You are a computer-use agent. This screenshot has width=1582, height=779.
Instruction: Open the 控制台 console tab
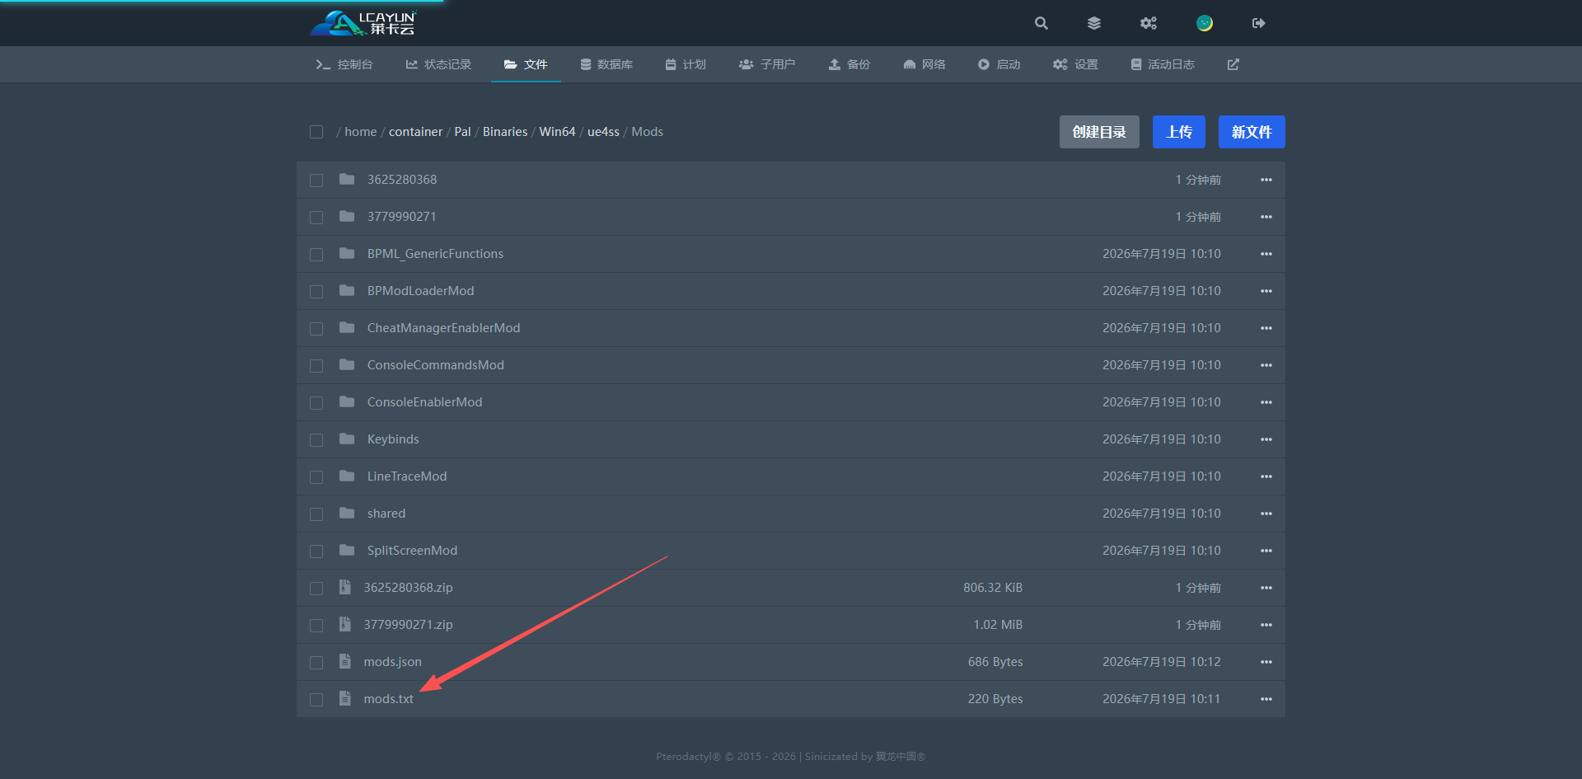[x=344, y=64]
